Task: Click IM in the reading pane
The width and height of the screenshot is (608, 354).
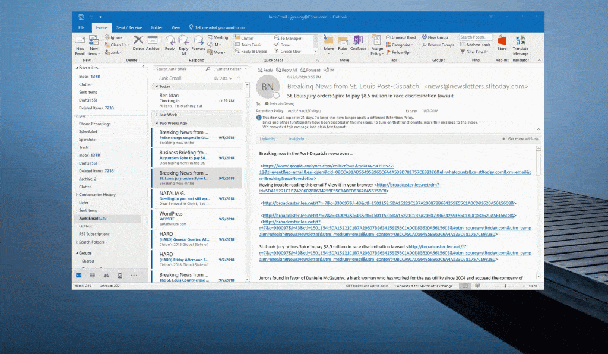Action: (329, 70)
